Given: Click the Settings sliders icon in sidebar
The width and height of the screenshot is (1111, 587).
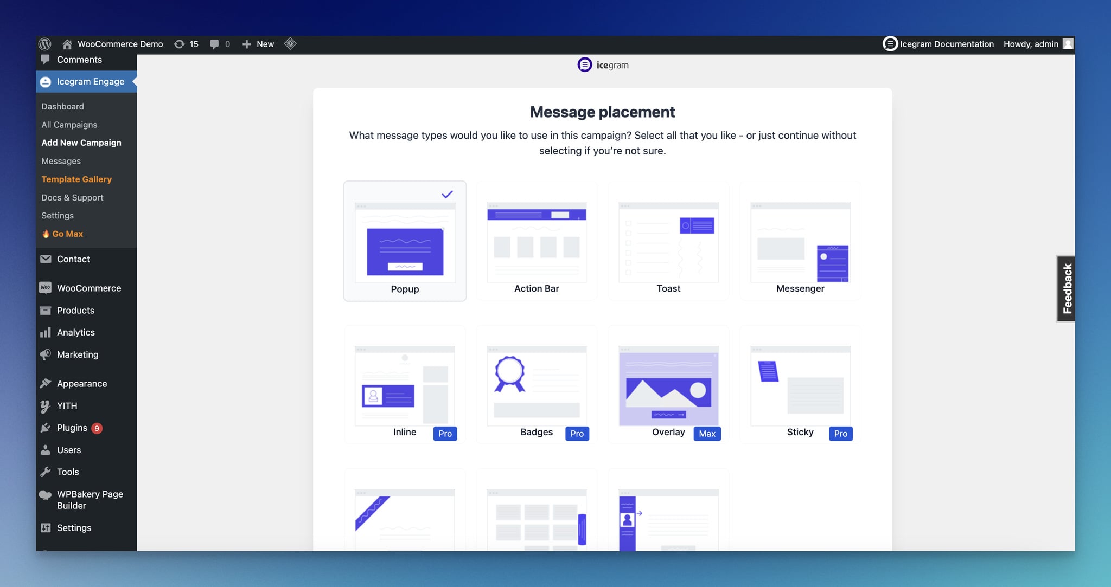Looking at the screenshot, I should (46, 528).
